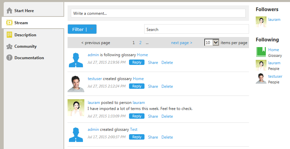290x149 pixels.
Task: Click the Write a comment field
Action: pyautogui.click(x=158, y=13)
